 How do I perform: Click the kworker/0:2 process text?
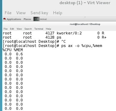click(x=69, y=33)
